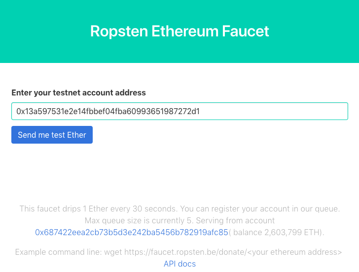Click the Ropsten Ethereum Faucet heading
This screenshot has width=359, height=272.
(x=179, y=31)
